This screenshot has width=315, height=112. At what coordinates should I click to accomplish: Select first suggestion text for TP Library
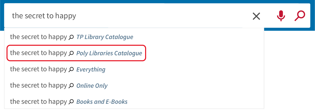coord(39,37)
